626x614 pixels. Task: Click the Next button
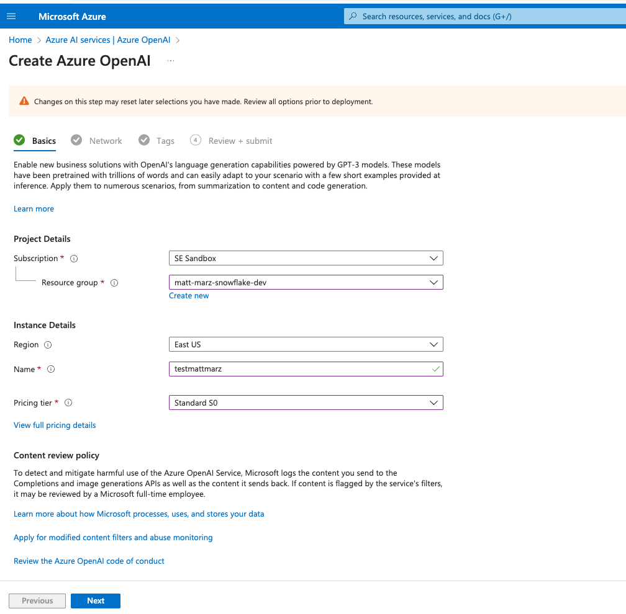pyautogui.click(x=95, y=600)
